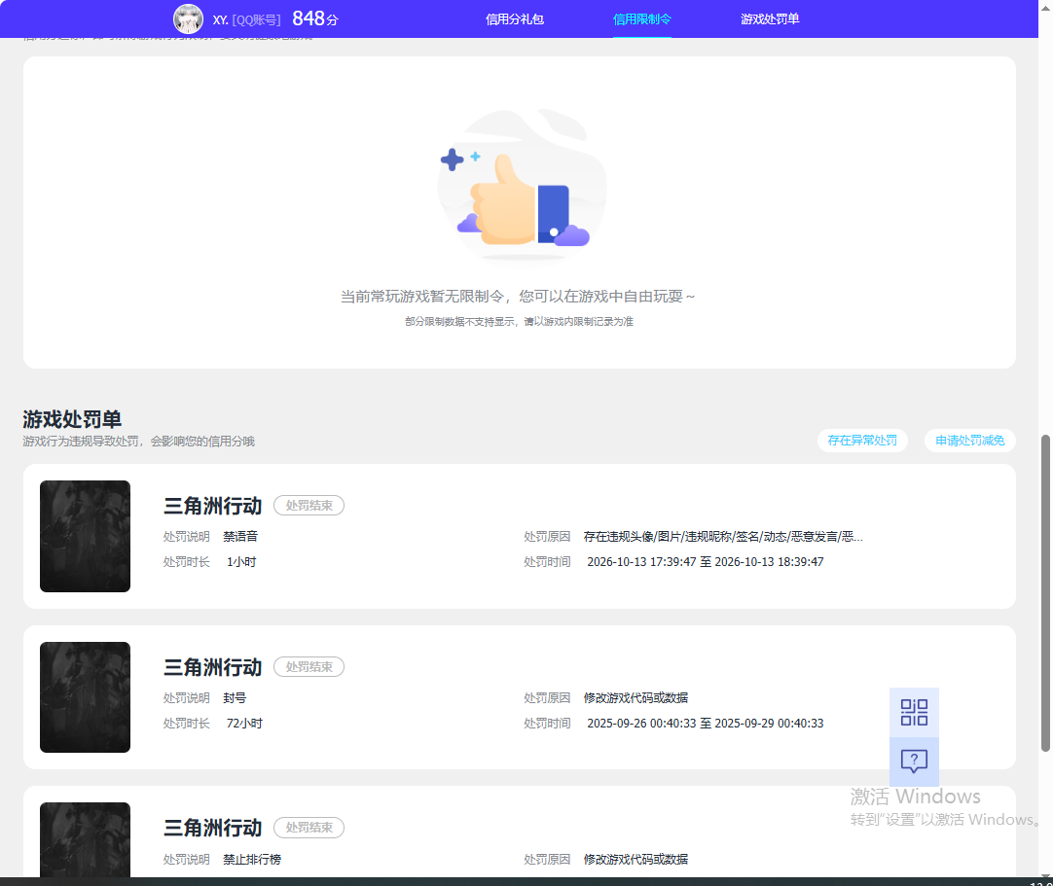Click the subtitle 游戏行为违规导致处罚
1053x886 pixels.
138,441
